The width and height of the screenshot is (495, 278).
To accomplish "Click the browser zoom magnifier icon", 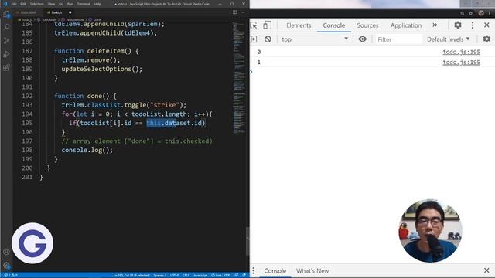I will tap(463, 13).
